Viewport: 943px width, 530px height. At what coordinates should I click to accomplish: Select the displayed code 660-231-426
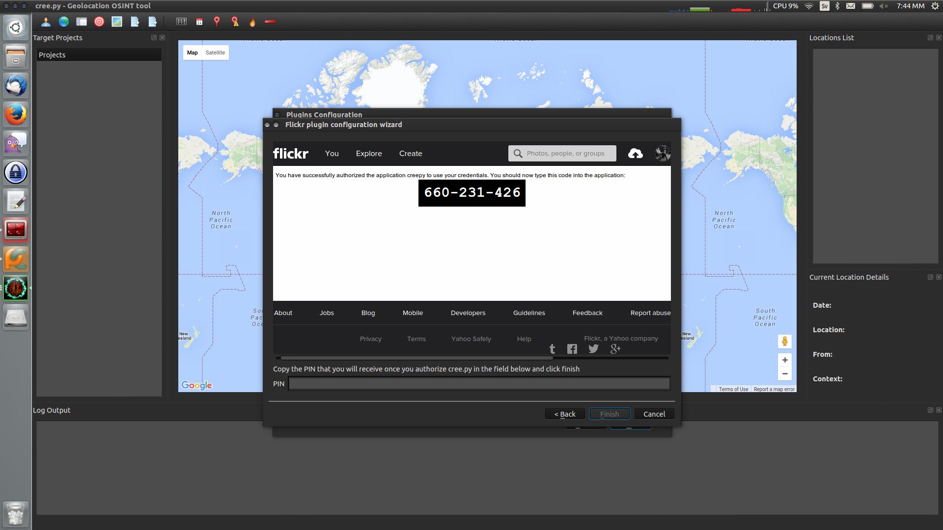click(x=472, y=193)
